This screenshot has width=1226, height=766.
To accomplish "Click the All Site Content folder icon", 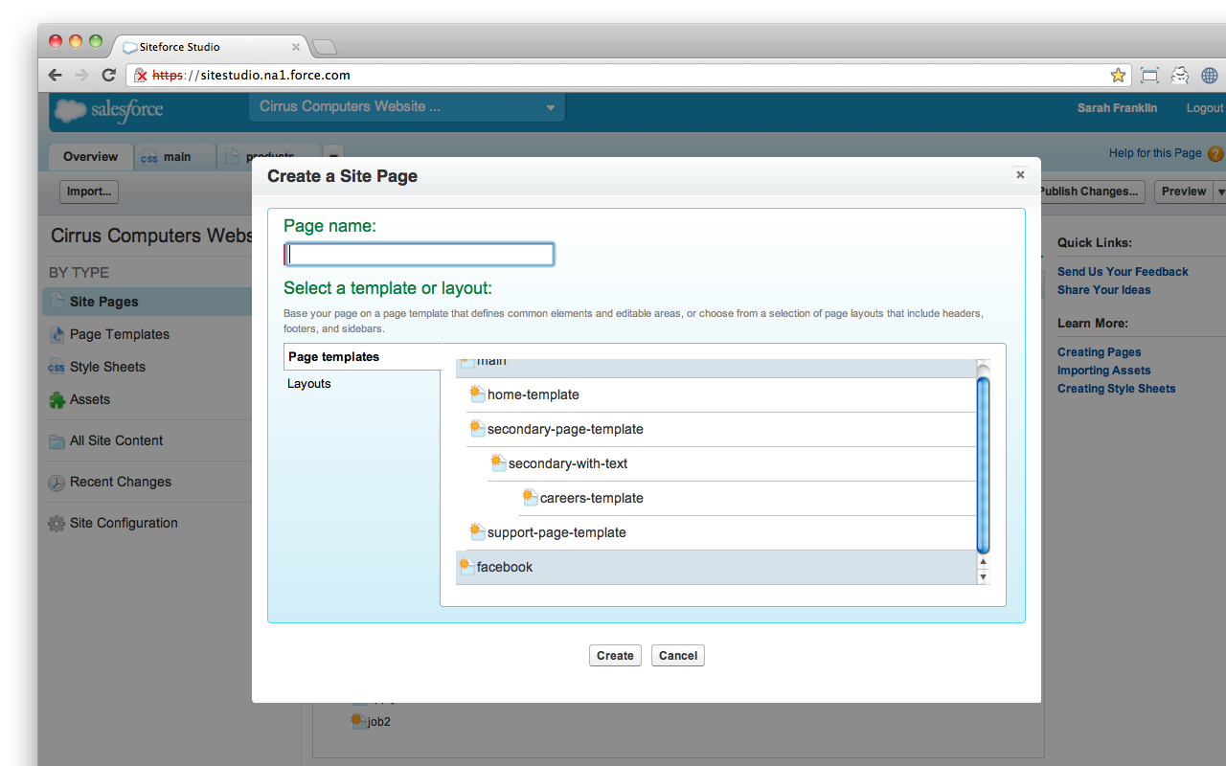I will pos(57,441).
